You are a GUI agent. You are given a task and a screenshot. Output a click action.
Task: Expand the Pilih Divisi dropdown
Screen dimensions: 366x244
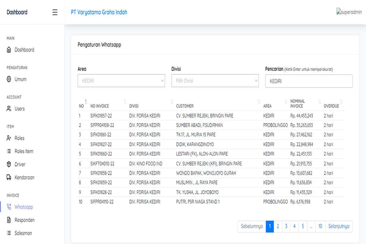(215, 81)
